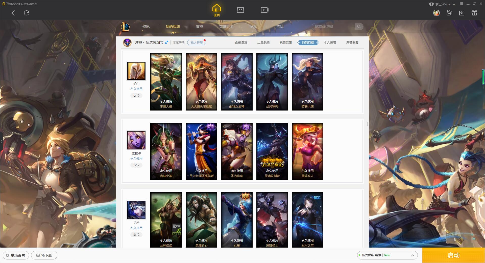Open the 丛林侠盗 skin card
This screenshot has width=485, height=263.
[166, 220]
